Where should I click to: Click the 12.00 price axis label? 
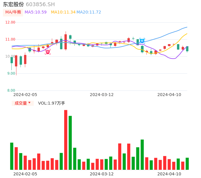click(x=10, y=22)
